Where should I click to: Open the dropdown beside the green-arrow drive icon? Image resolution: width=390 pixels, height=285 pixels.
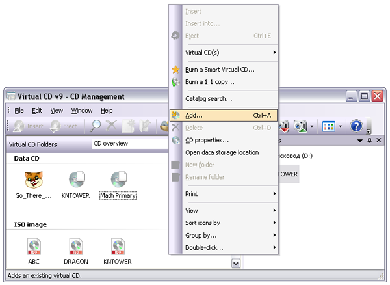tap(311, 126)
